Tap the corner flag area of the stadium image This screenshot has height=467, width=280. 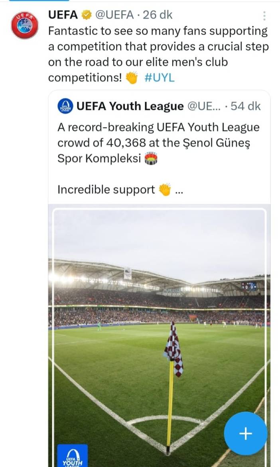[x=174, y=351]
